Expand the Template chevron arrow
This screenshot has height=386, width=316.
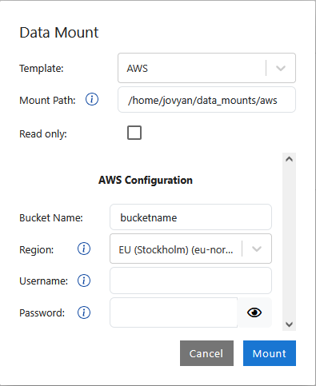point(281,68)
